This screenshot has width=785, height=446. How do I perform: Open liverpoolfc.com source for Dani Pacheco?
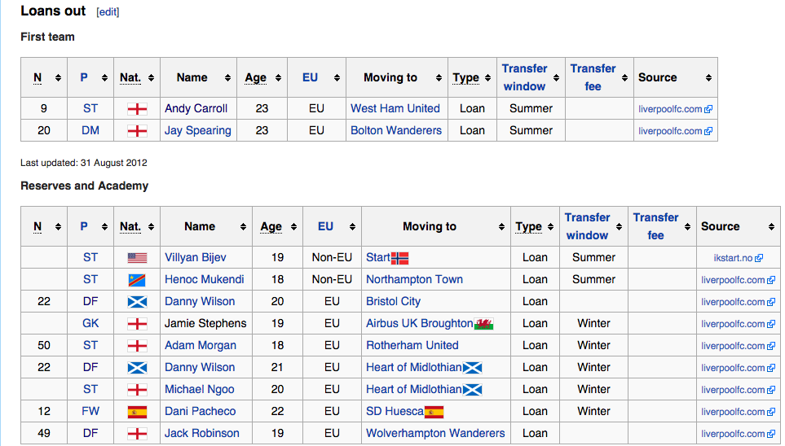[x=738, y=412]
